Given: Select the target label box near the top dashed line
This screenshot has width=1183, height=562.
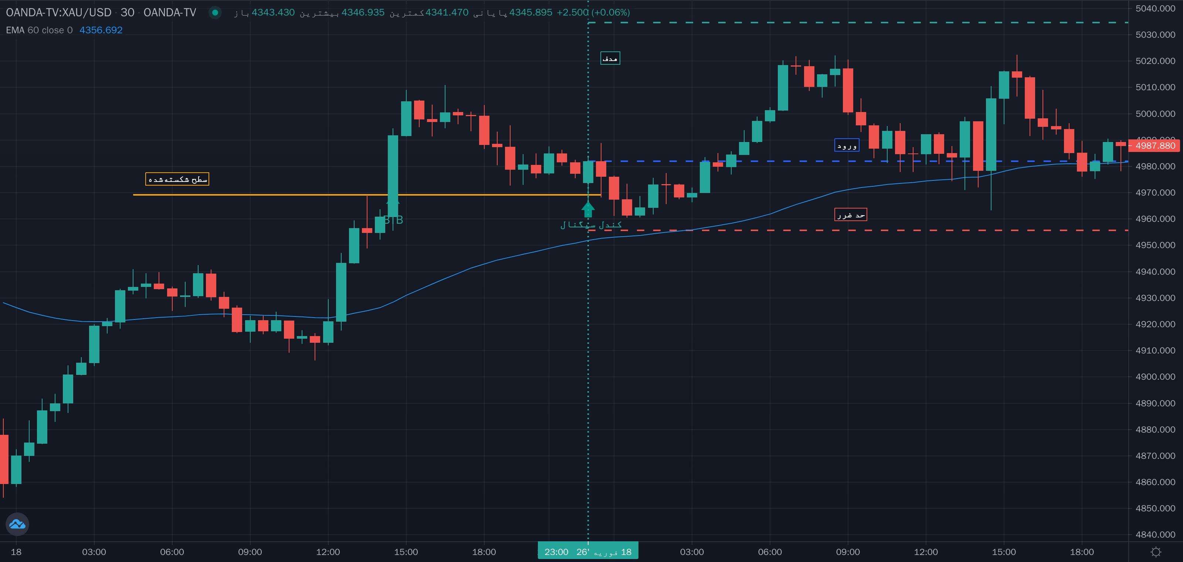Looking at the screenshot, I should click(x=610, y=58).
